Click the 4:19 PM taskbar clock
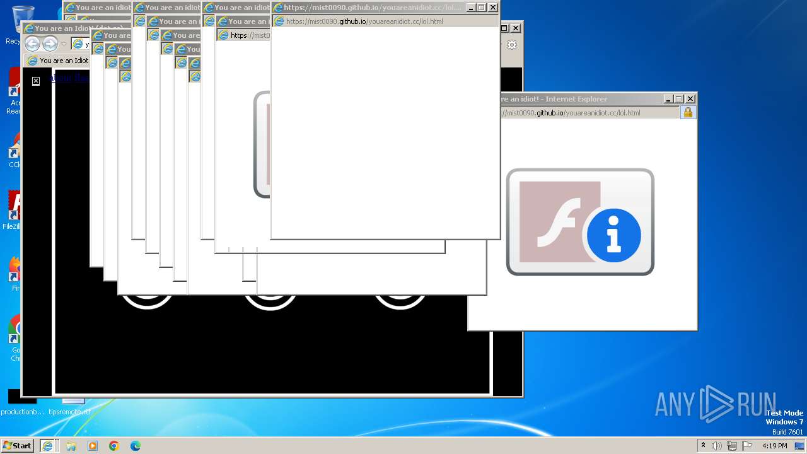This screenshot has height=454, width=807. coord(774,446)
